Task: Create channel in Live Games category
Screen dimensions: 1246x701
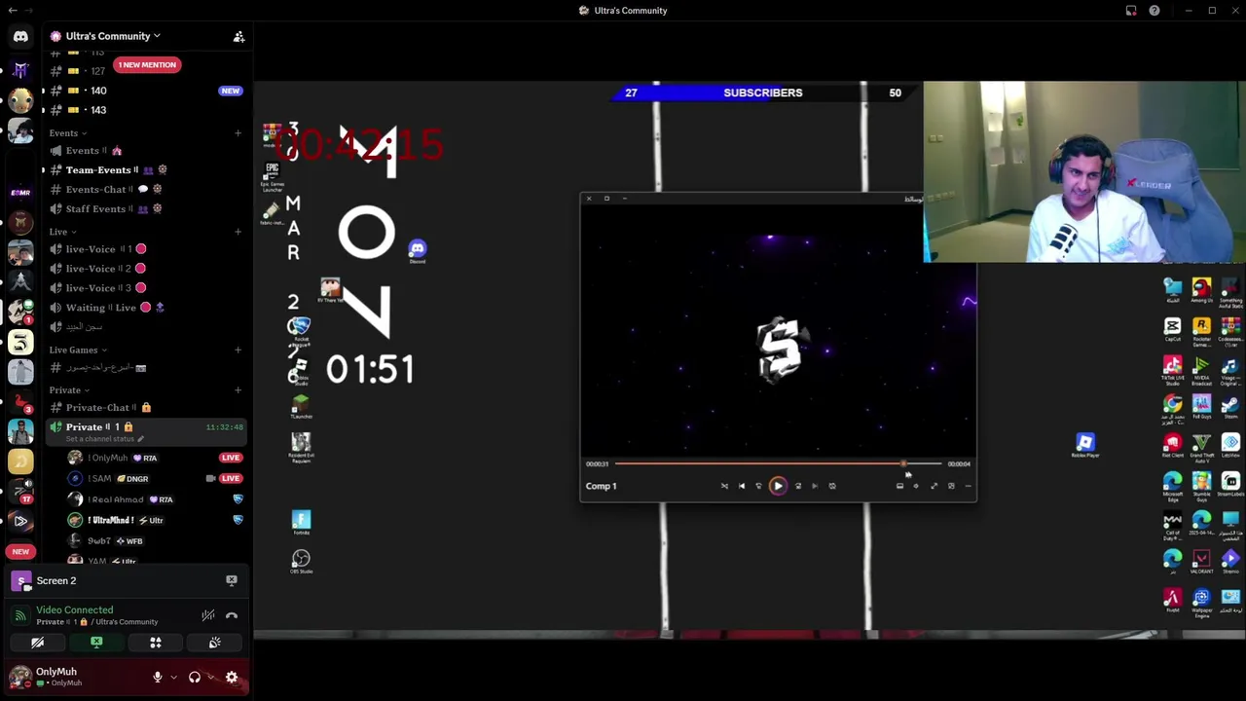Action: point(238,350)
